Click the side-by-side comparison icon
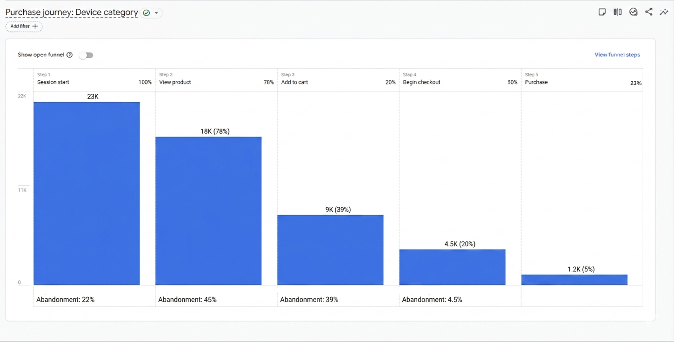The height and width of the screenshot is (342, 674). coord(617,12)
